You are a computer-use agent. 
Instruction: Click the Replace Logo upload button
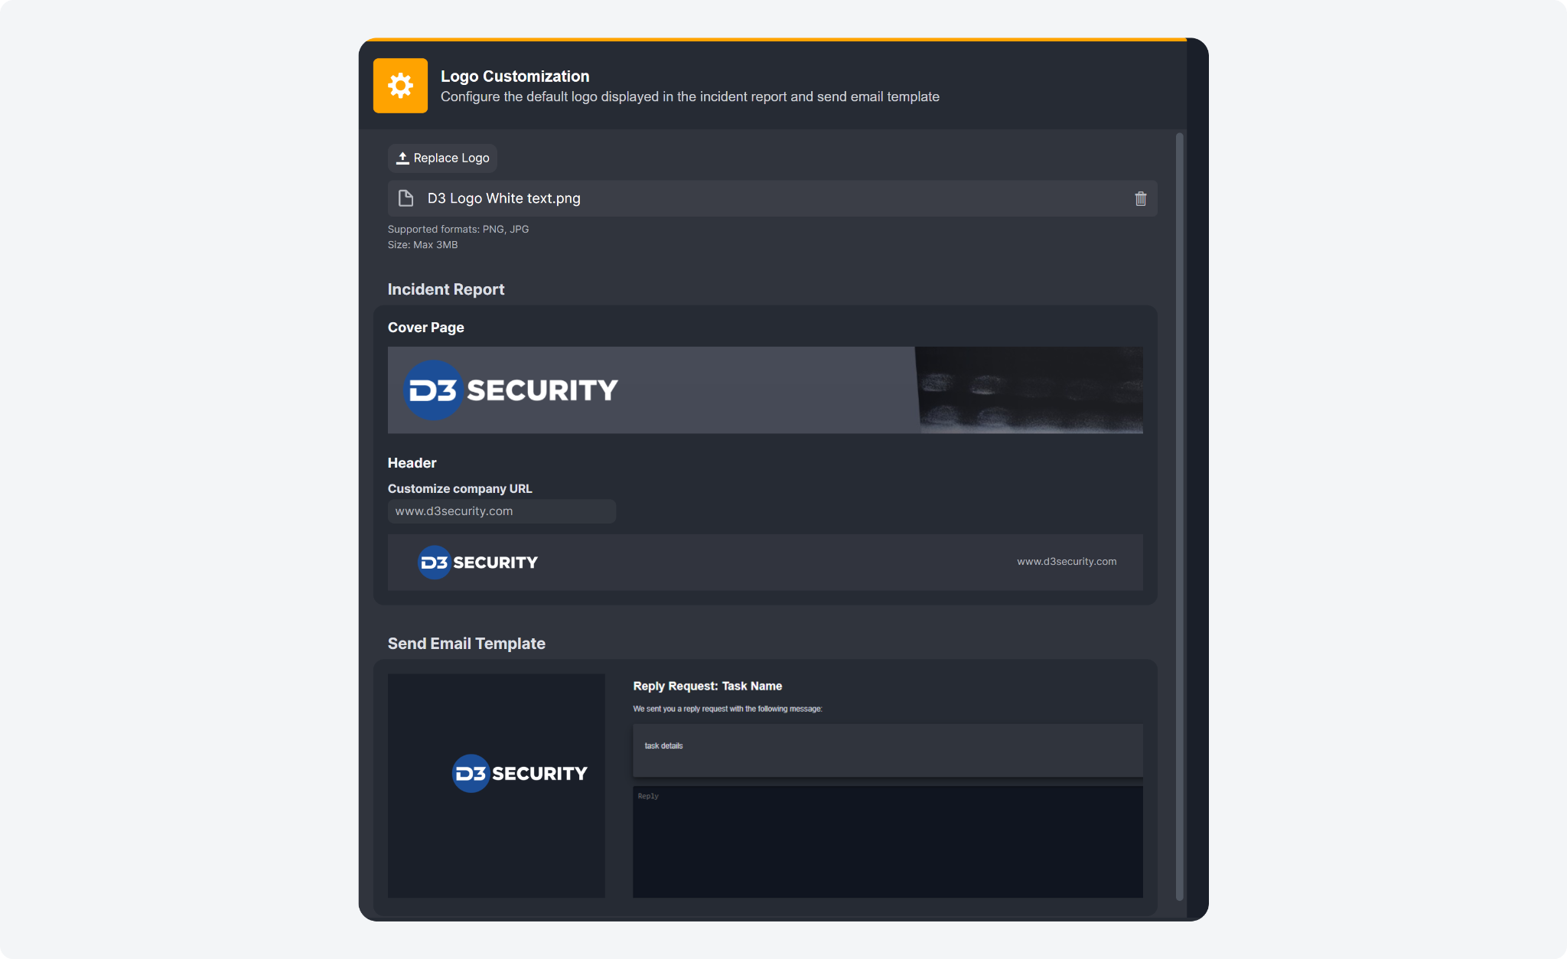click(442, 158)
